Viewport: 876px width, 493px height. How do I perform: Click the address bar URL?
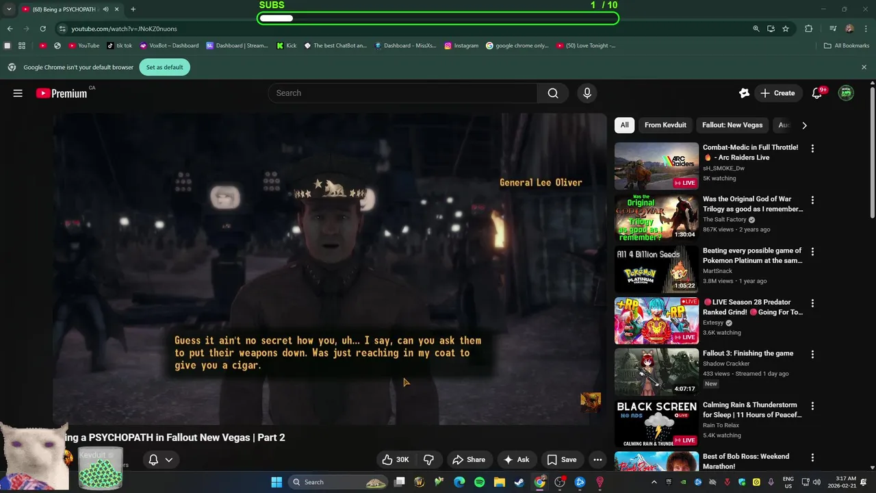point(124,29)
